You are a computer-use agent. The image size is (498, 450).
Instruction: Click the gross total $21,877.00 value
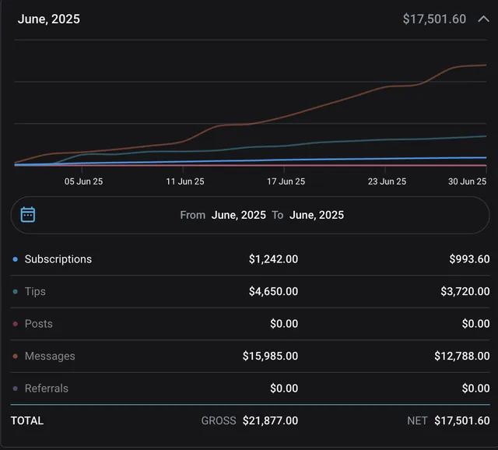tap(270, 420)
